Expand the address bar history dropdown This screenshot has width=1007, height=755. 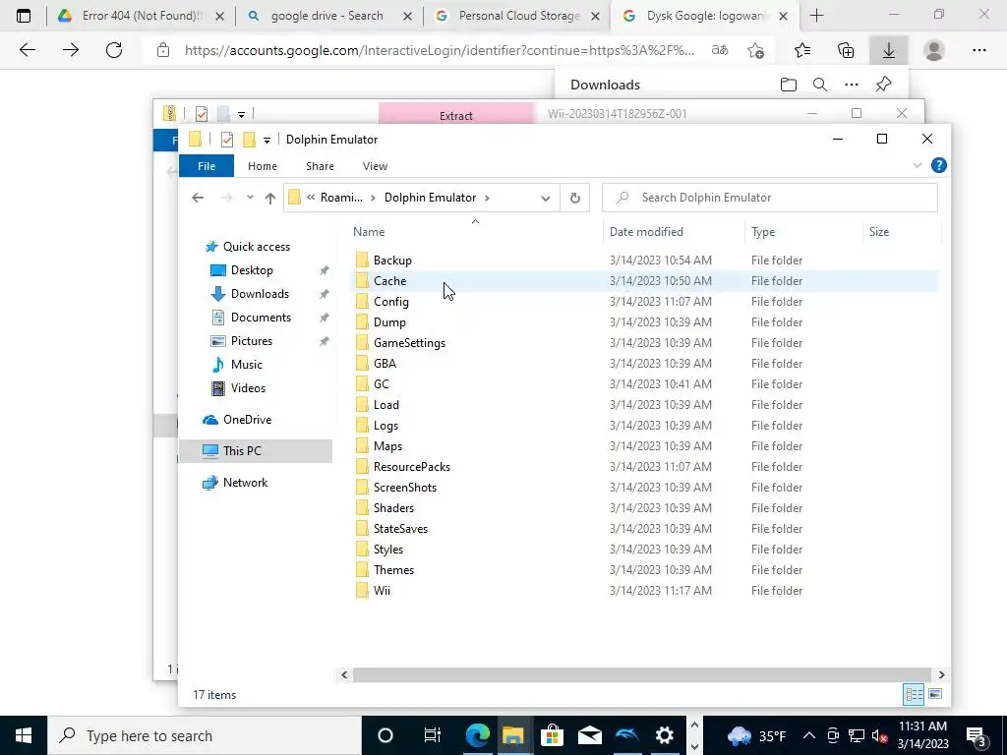(x=545, y=198)
